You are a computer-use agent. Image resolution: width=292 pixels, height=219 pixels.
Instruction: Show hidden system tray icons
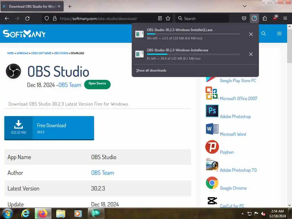click(x=242, y=214)
